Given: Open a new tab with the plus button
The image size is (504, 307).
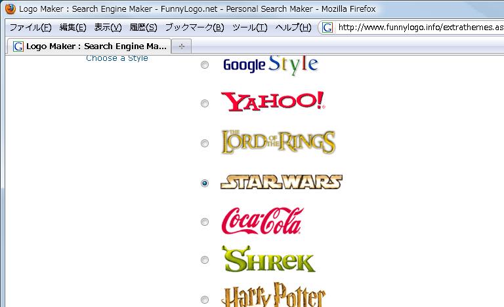Looking at the screenshot, I should (182, 46).
